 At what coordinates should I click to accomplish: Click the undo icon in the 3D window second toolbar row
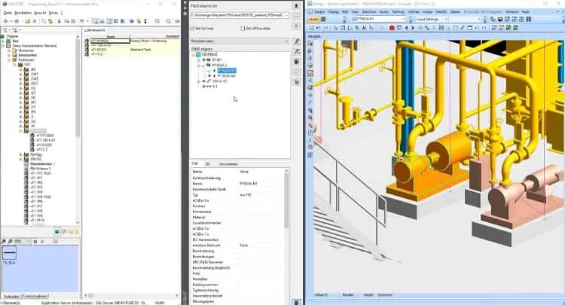click(x=318, y=28)
